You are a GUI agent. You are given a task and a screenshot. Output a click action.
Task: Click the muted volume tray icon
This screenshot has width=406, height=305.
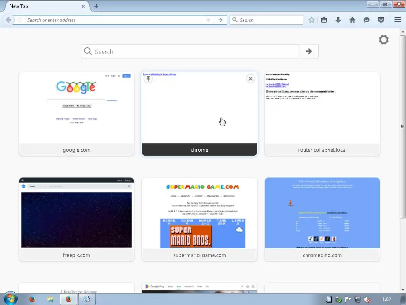pyautogui.click(x=367, y=299)
